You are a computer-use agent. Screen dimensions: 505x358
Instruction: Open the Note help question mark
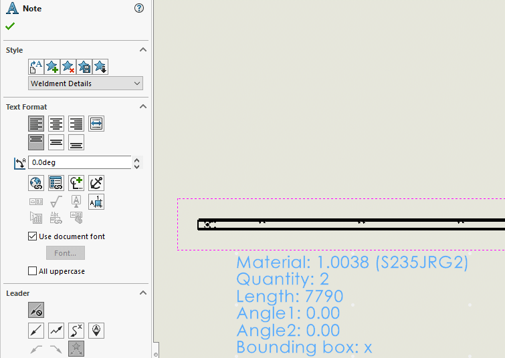[x=139, y=8]
